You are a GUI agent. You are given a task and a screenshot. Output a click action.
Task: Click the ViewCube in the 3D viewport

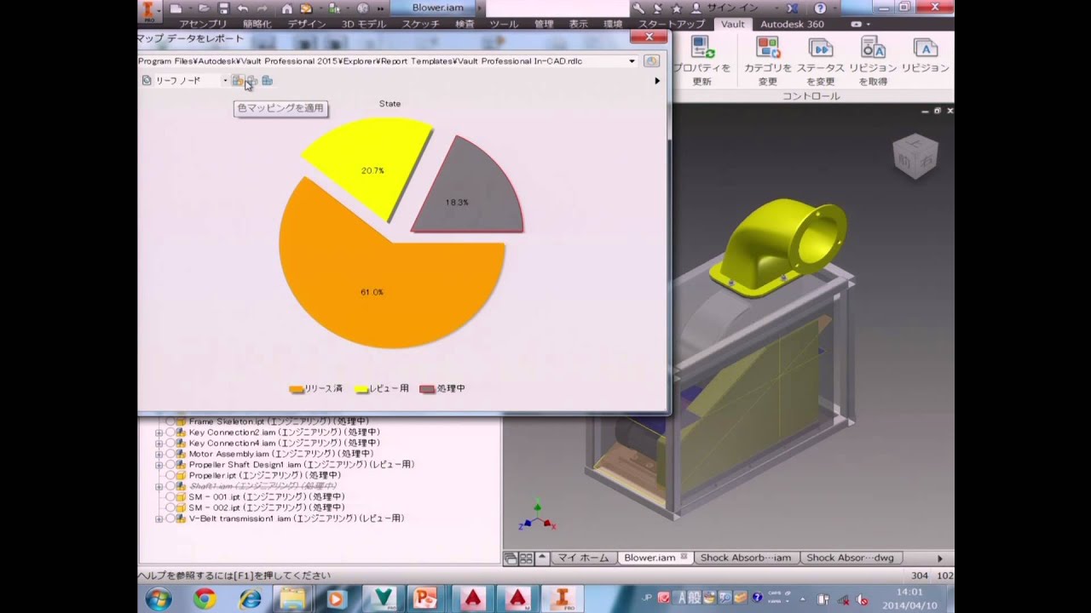(x=915, y=157)
